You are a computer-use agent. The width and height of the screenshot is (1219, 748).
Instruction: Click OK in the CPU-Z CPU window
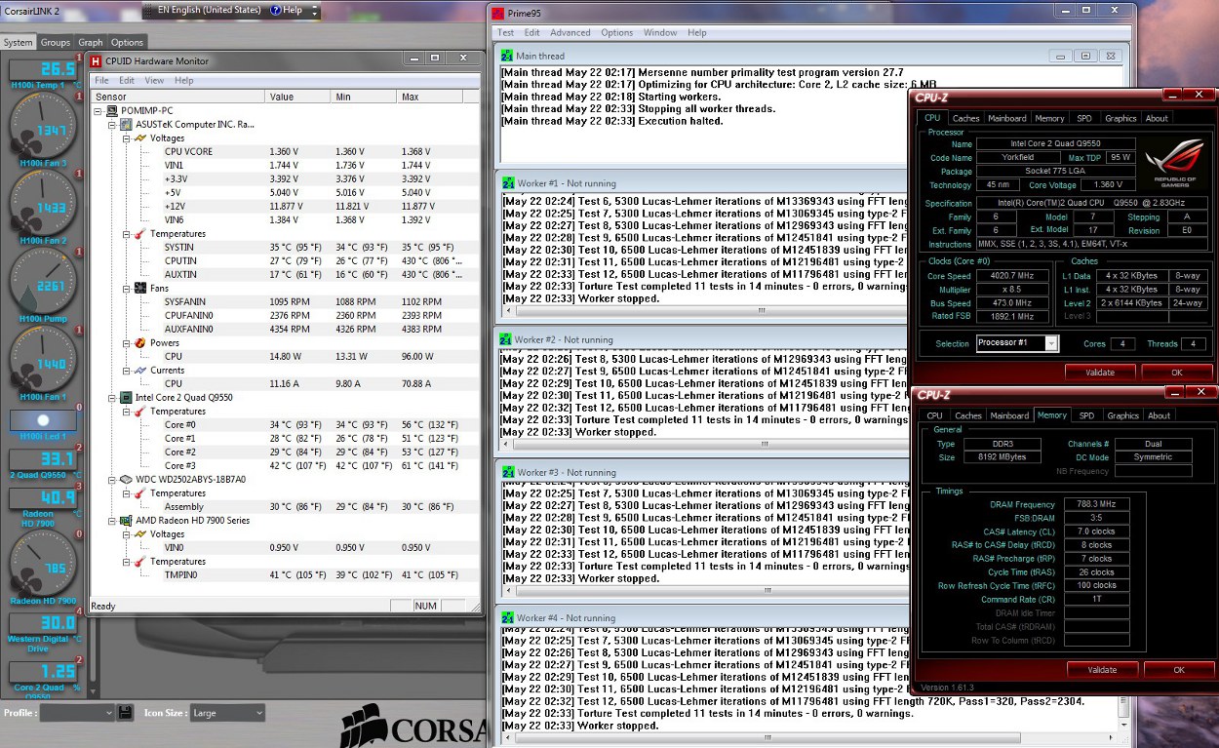point(1176,373)
